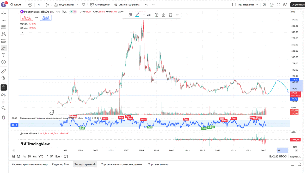Image resolution: width=305 pixels, height=173 pixels.
Task: Select the crosshair cursor tool
Action: (4, 13)
